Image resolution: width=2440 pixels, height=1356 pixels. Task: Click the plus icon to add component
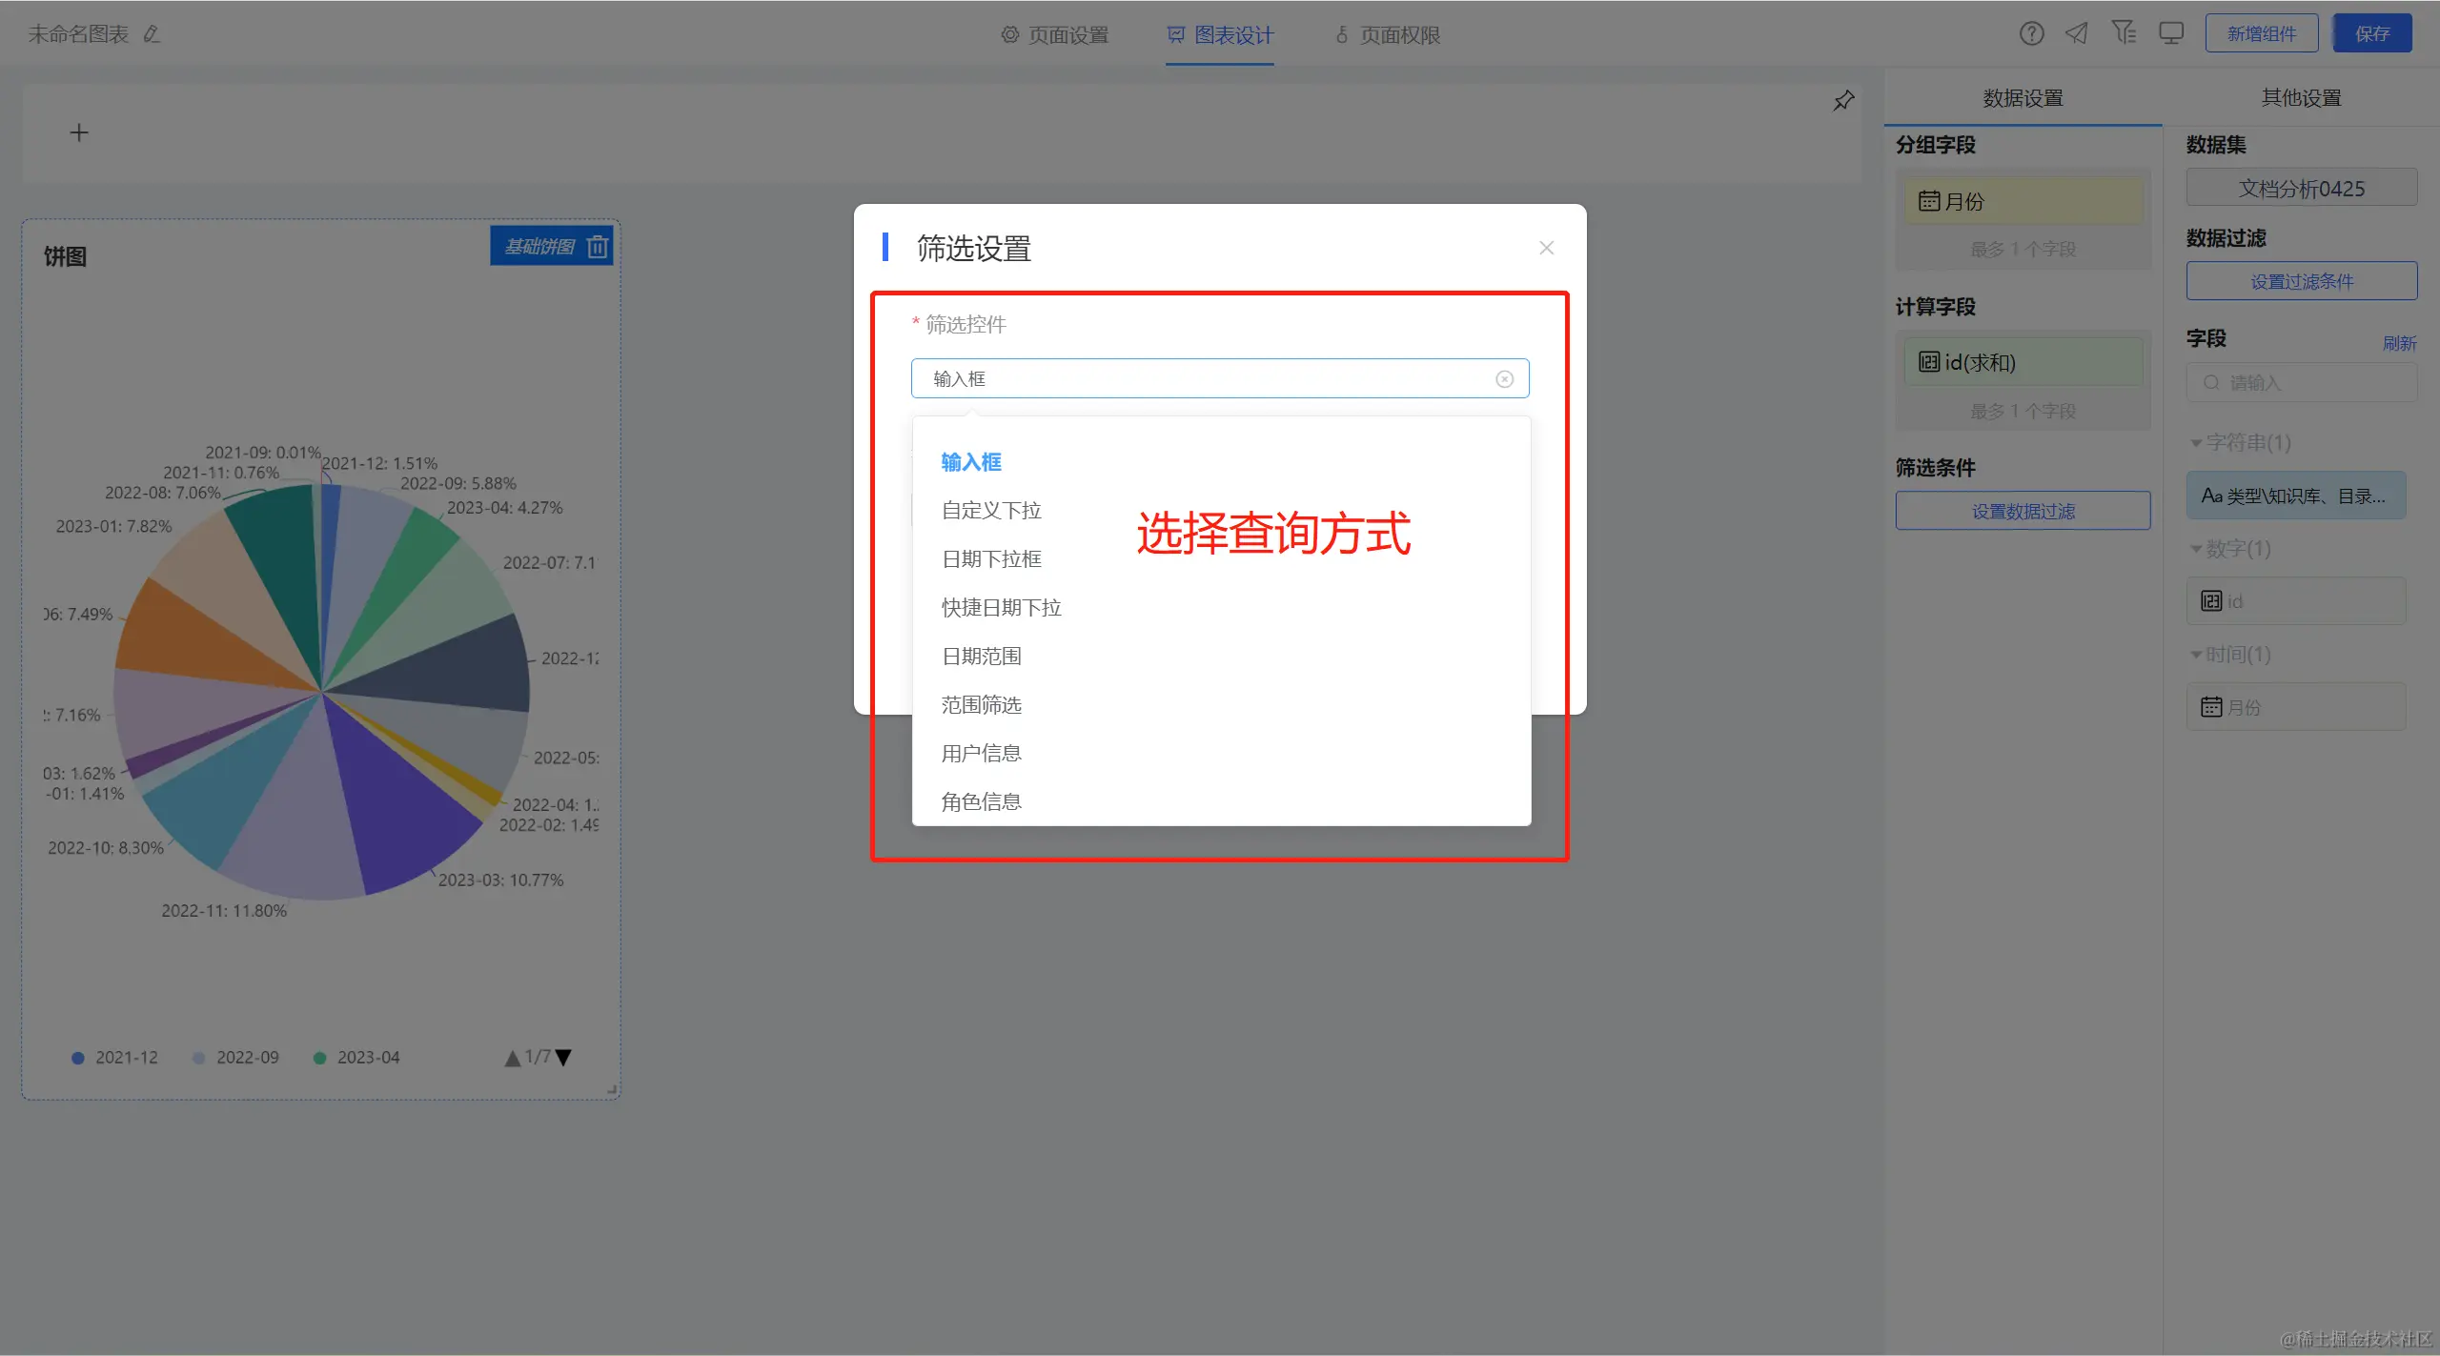pyautogui.click(x=79, y=133)
